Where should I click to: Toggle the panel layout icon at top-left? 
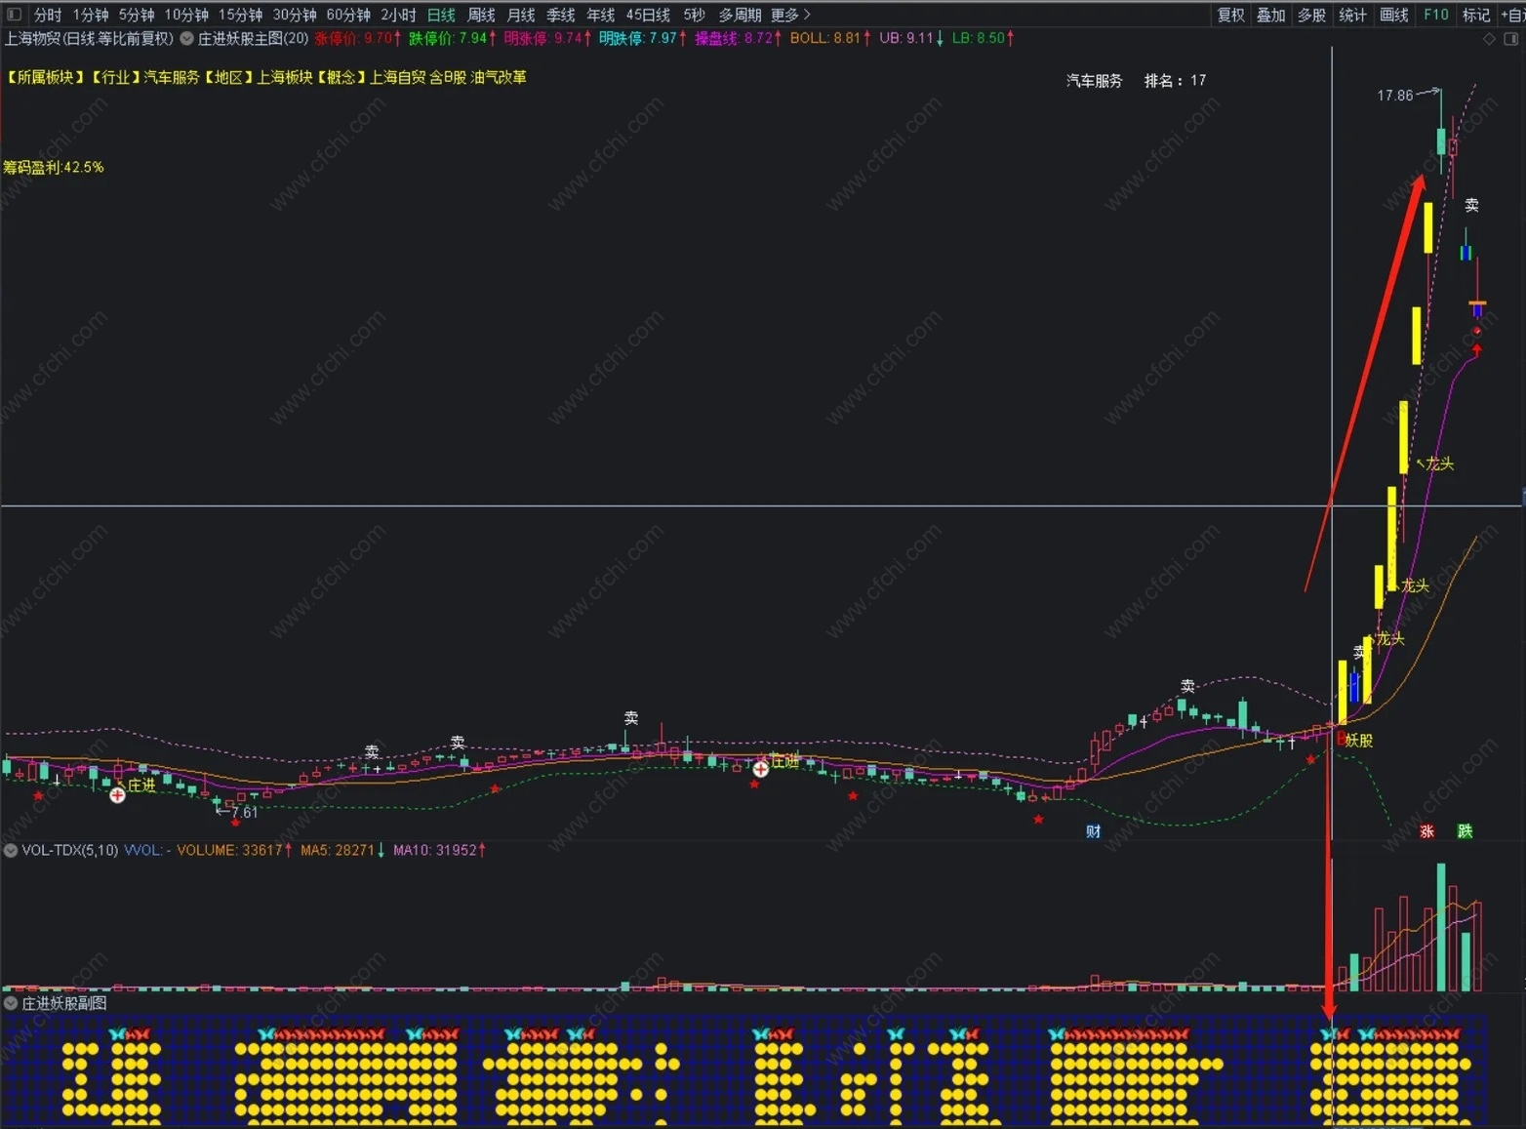(14, 15)
